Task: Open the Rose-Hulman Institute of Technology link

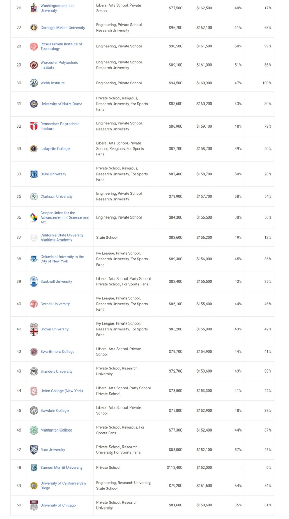Action: point(61,46)
